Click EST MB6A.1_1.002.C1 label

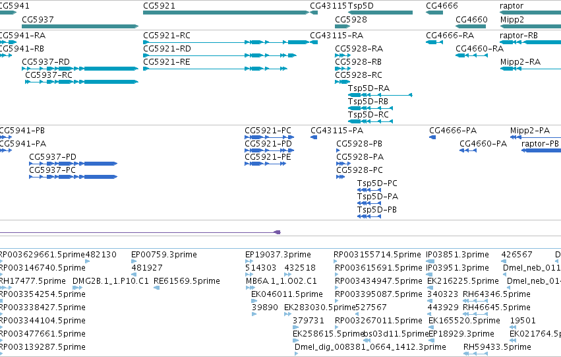pos(281,281)
